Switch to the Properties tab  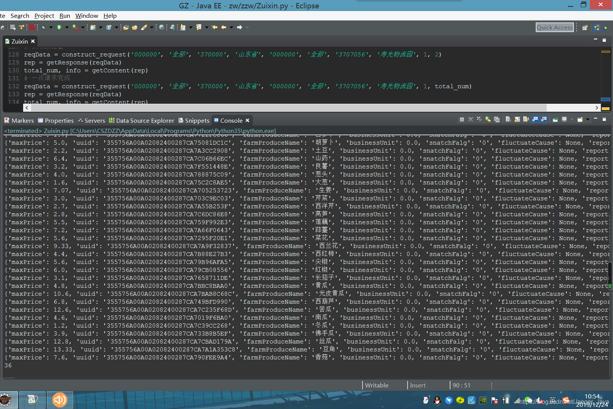(56, 120)
